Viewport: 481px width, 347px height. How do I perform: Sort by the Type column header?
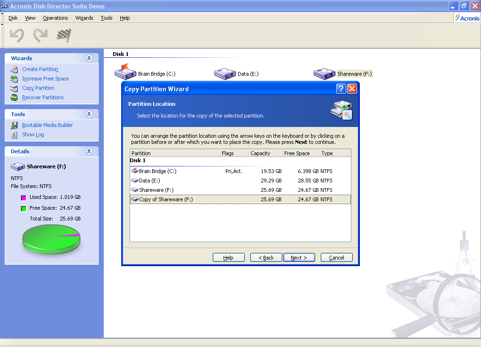tap(332, 153)
